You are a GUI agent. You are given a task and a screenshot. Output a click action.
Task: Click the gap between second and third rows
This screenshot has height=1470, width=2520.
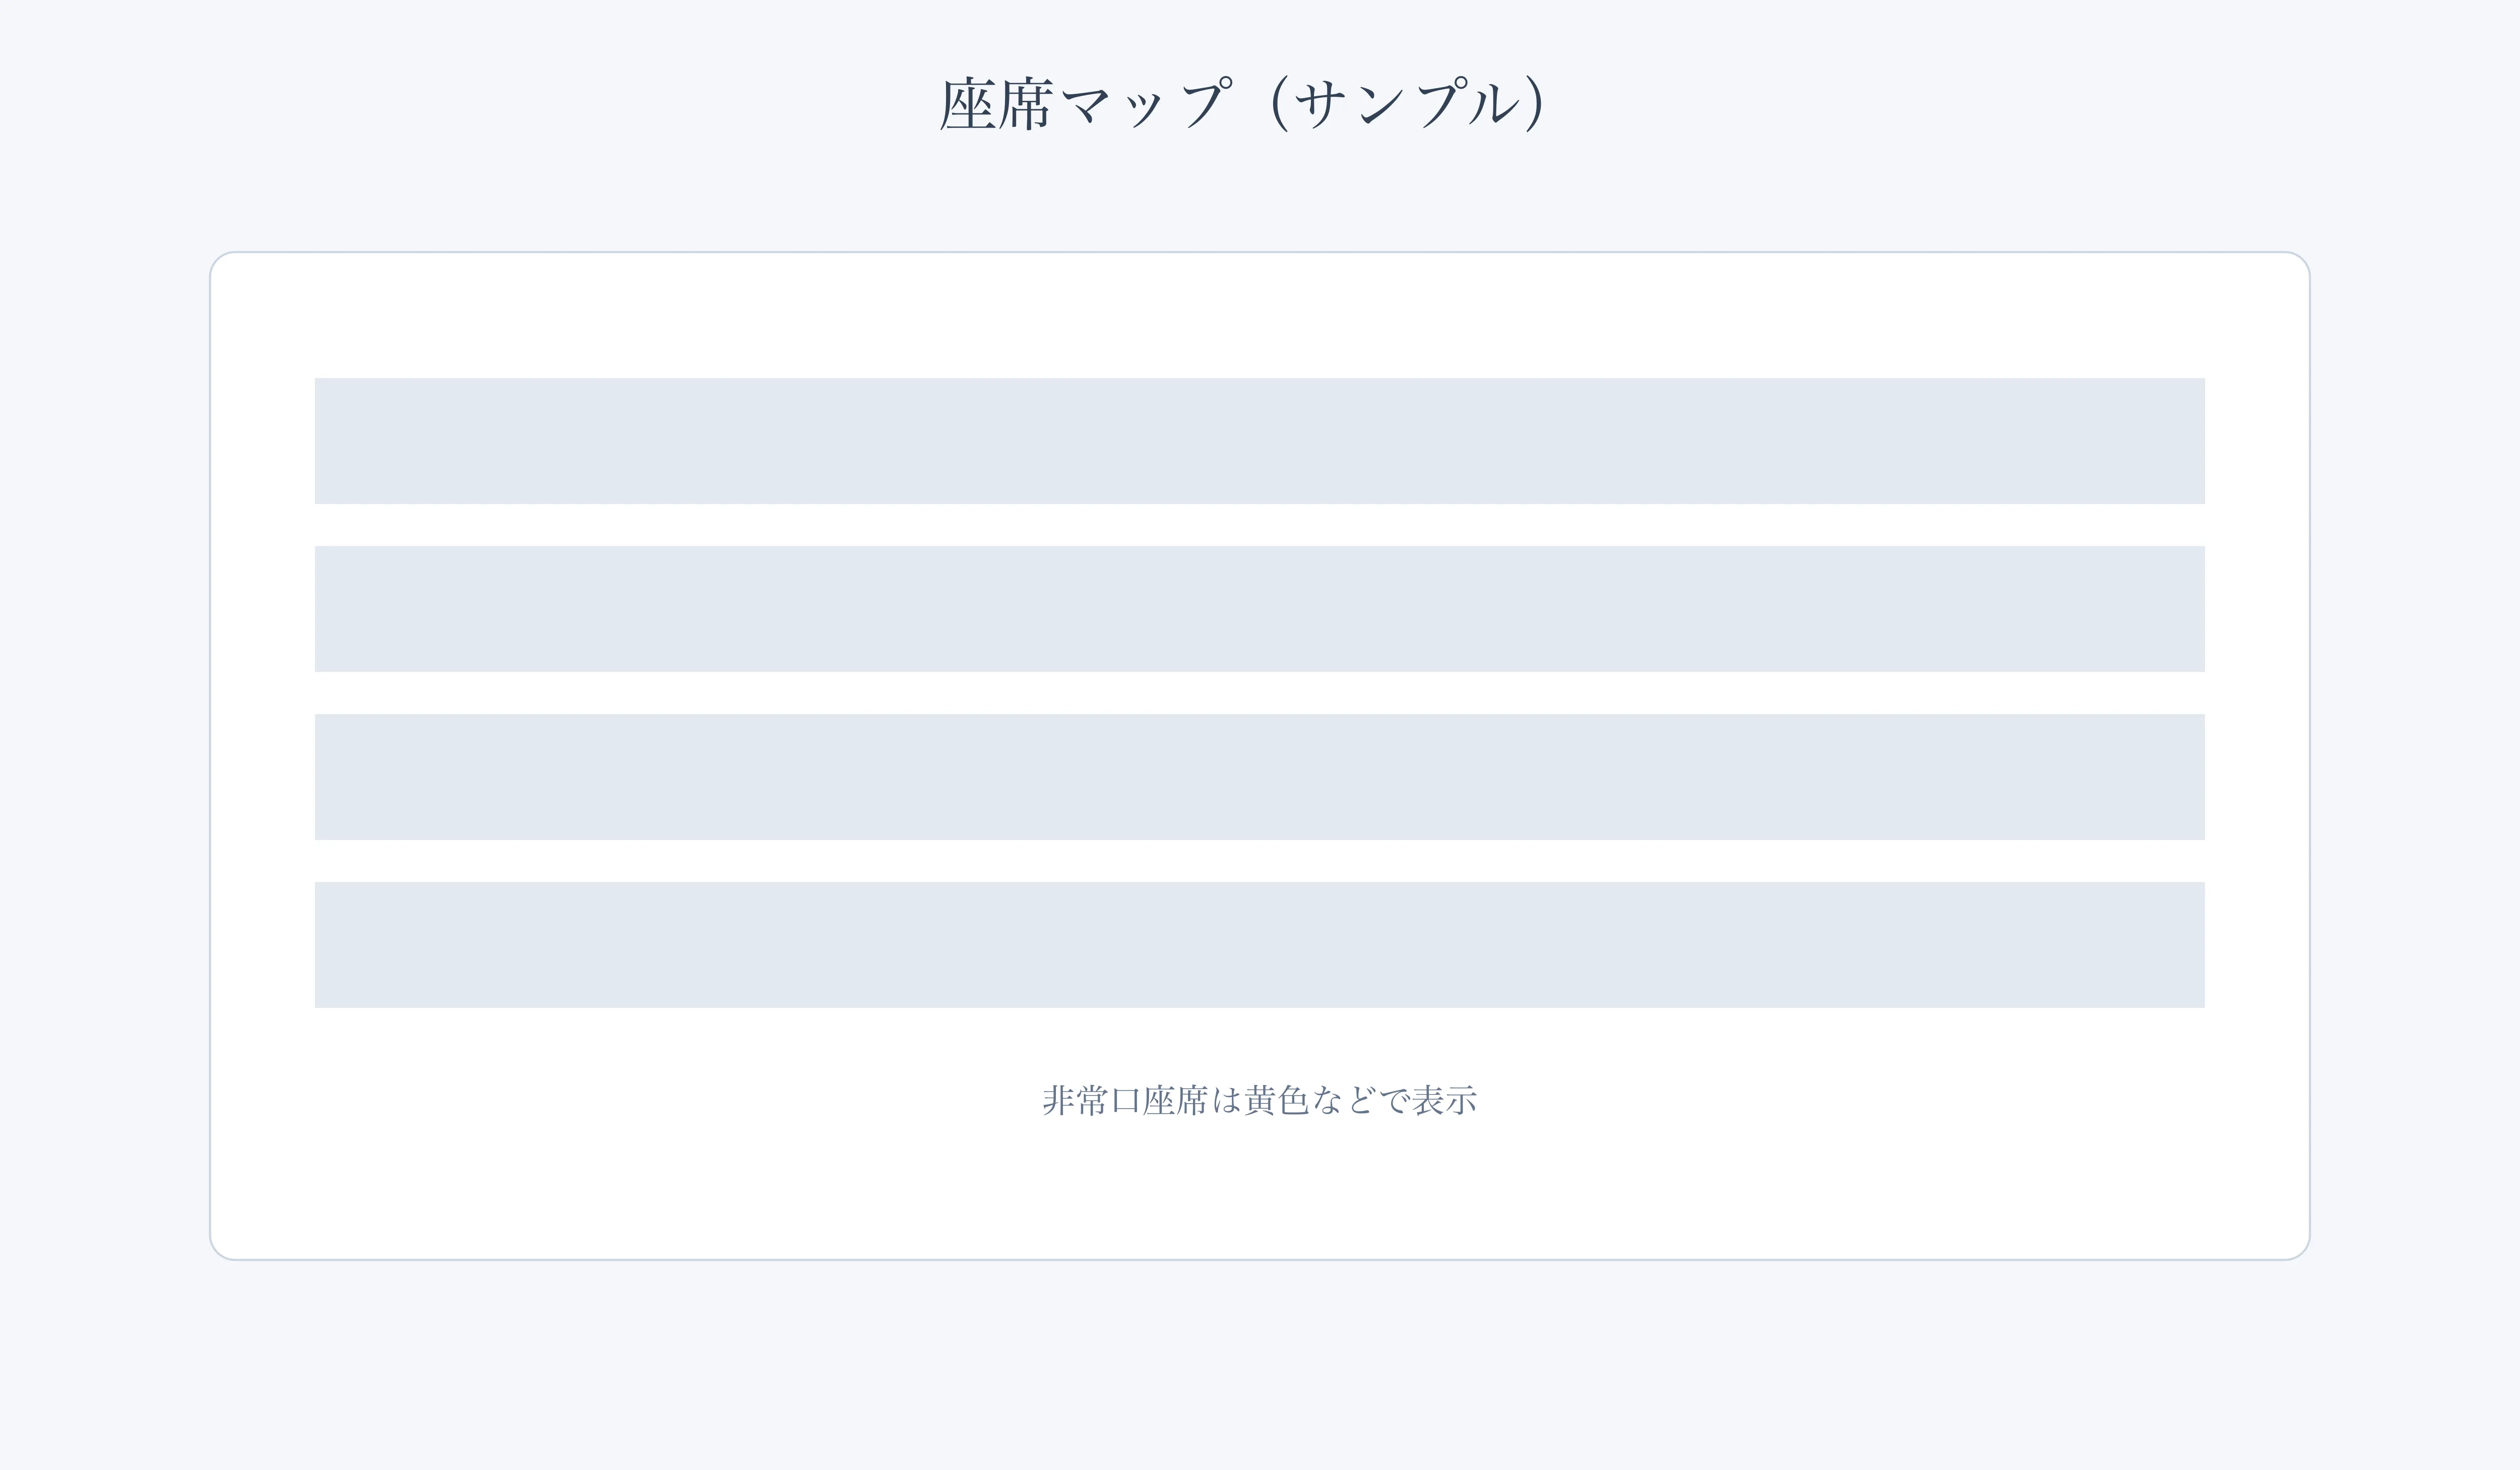[1260, 693]
